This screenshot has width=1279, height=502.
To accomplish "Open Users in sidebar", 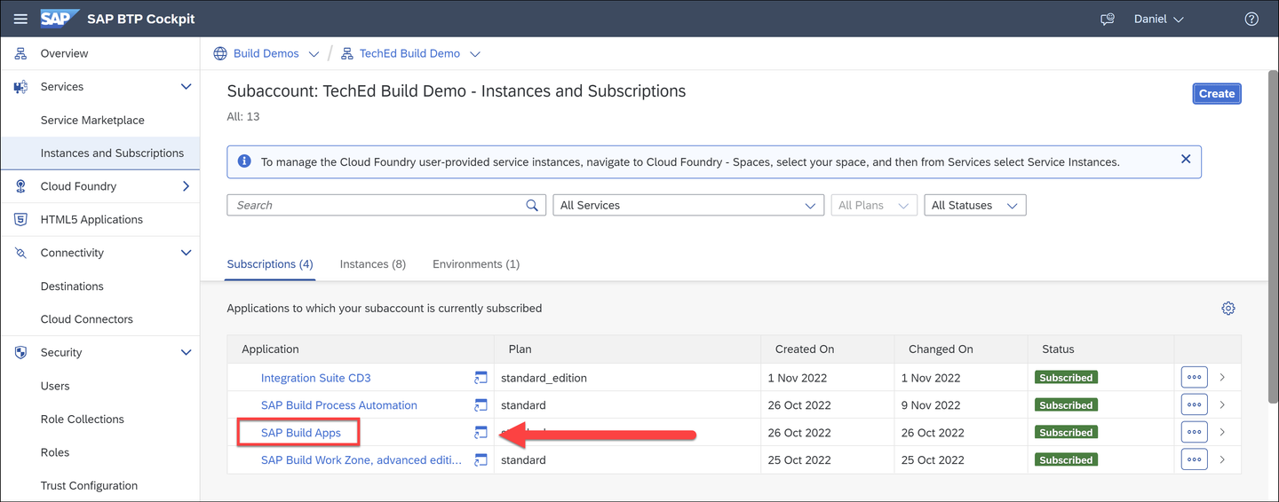I will pyautogui.click(x=55, y=386).
